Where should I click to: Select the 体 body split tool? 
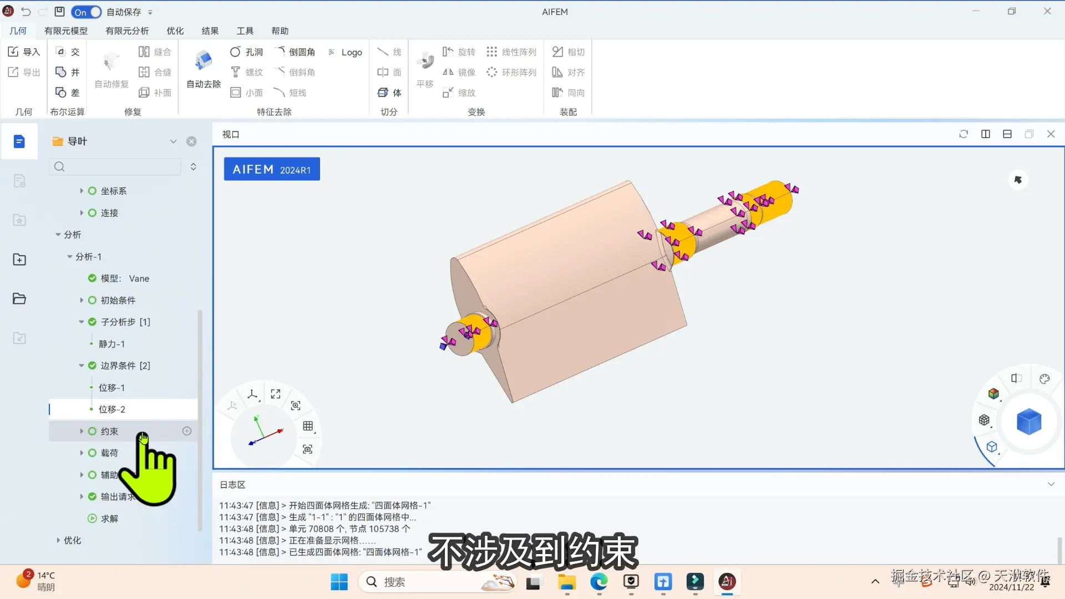pos(389,93)
